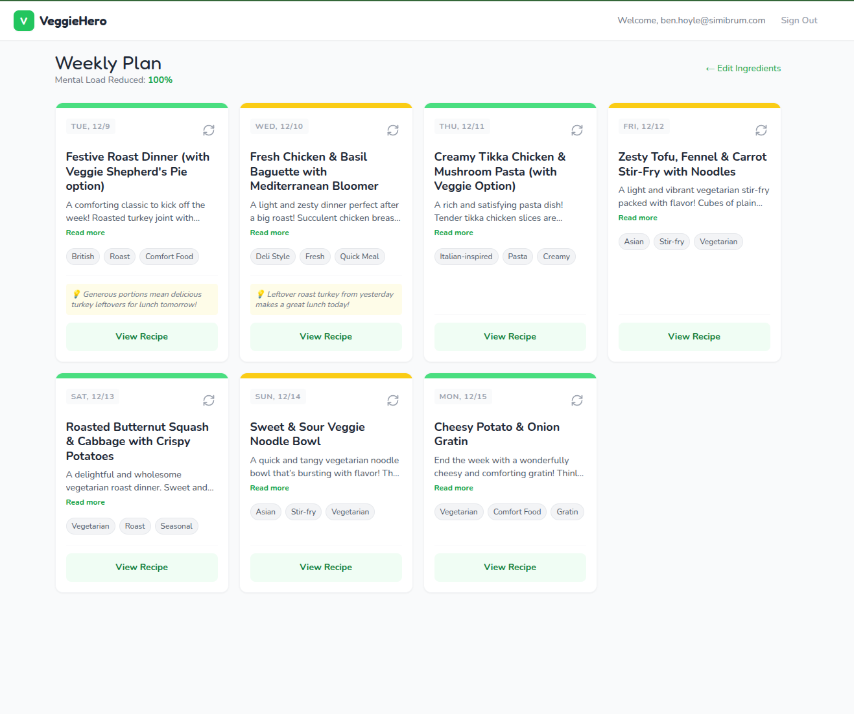The width and height of the screenshot is (854, 714).
Task: Open the Sweet & Sour Veggie Noodle Bowl recipe
Action: (326, 567)
